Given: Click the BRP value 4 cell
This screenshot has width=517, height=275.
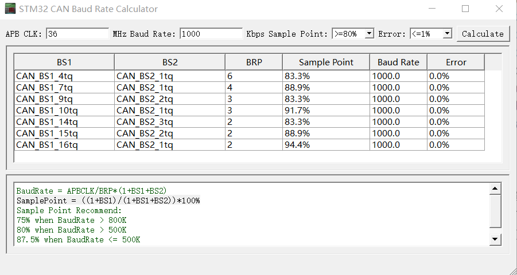Looking at the screenshot, I should (254, 88).
